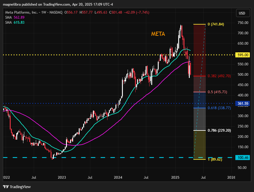Click the Meta Platforms, Inc. symbol title
254x192 pixels.
pos(21,12)
